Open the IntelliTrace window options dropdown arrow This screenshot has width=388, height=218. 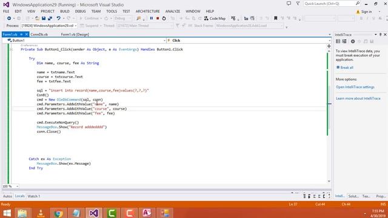(376, 35)
